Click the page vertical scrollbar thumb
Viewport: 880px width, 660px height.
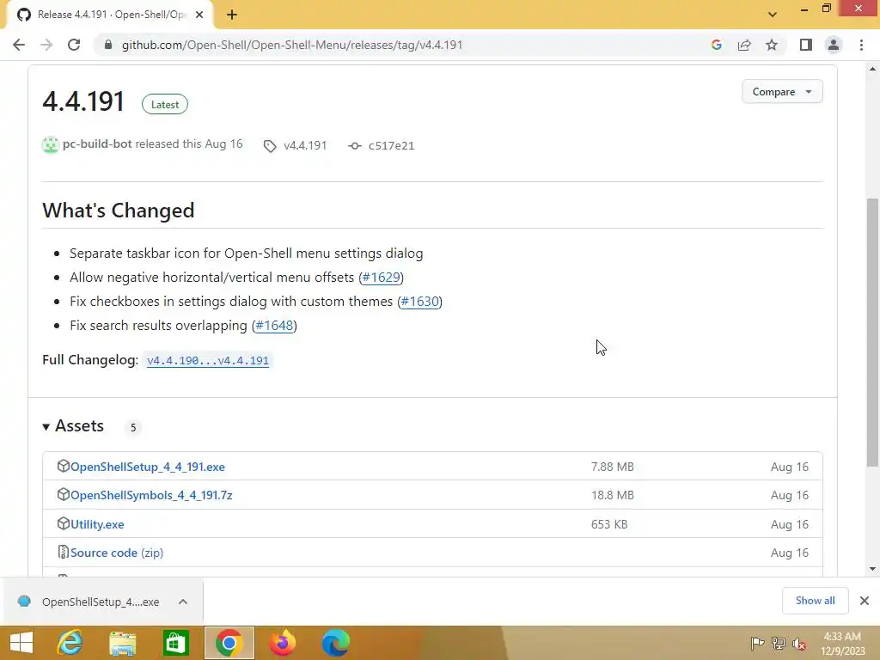[x=872, y=333]
